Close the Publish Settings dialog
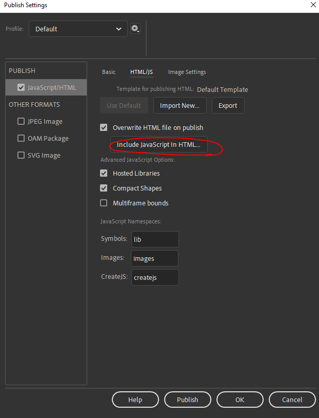This screenshot has width=319, height=418. pyautogui.click(x=313, y=5)
